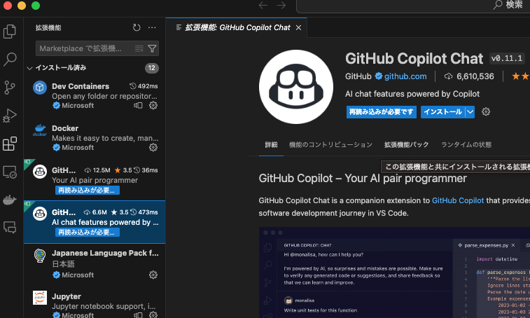
Task: Select Docker extension in list
Action: pyautogui.click(x=95, y=138)
